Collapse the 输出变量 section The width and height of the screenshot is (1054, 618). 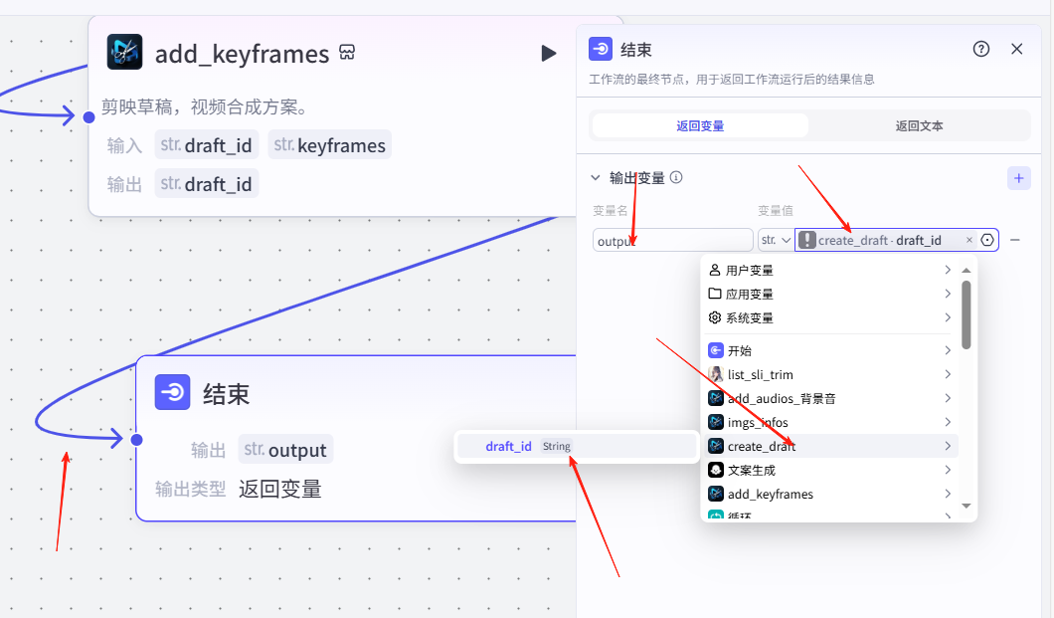[596, 178]
